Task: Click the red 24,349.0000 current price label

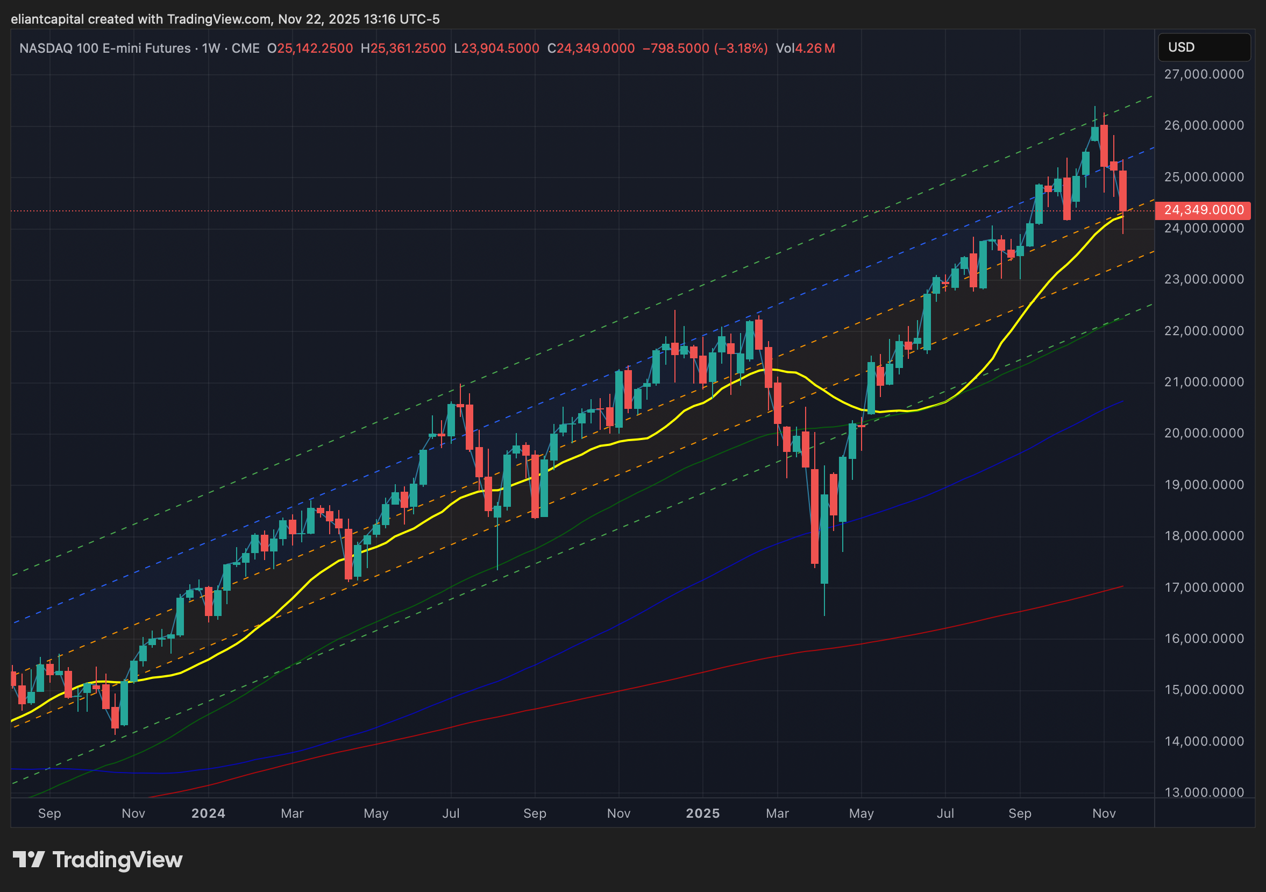Action: (x=1203, y=210)
